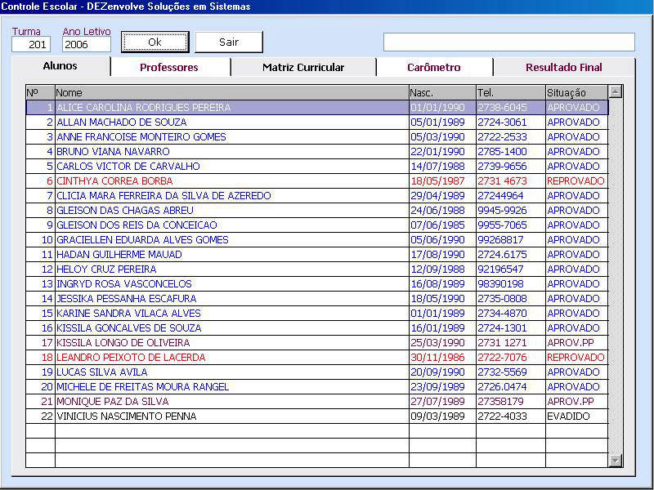
Task: Select the Alunos tab
Action: [60, 66]
